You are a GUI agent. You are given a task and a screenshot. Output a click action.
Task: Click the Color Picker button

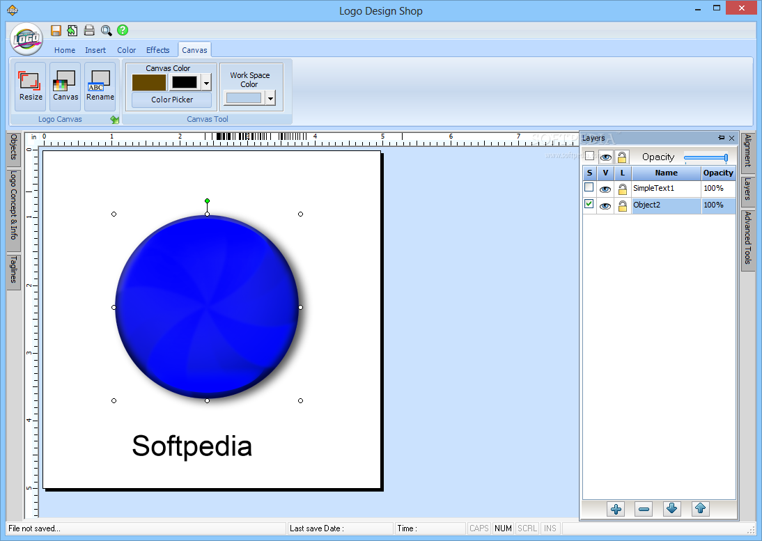pyautogui.click(x=171, y=100)
